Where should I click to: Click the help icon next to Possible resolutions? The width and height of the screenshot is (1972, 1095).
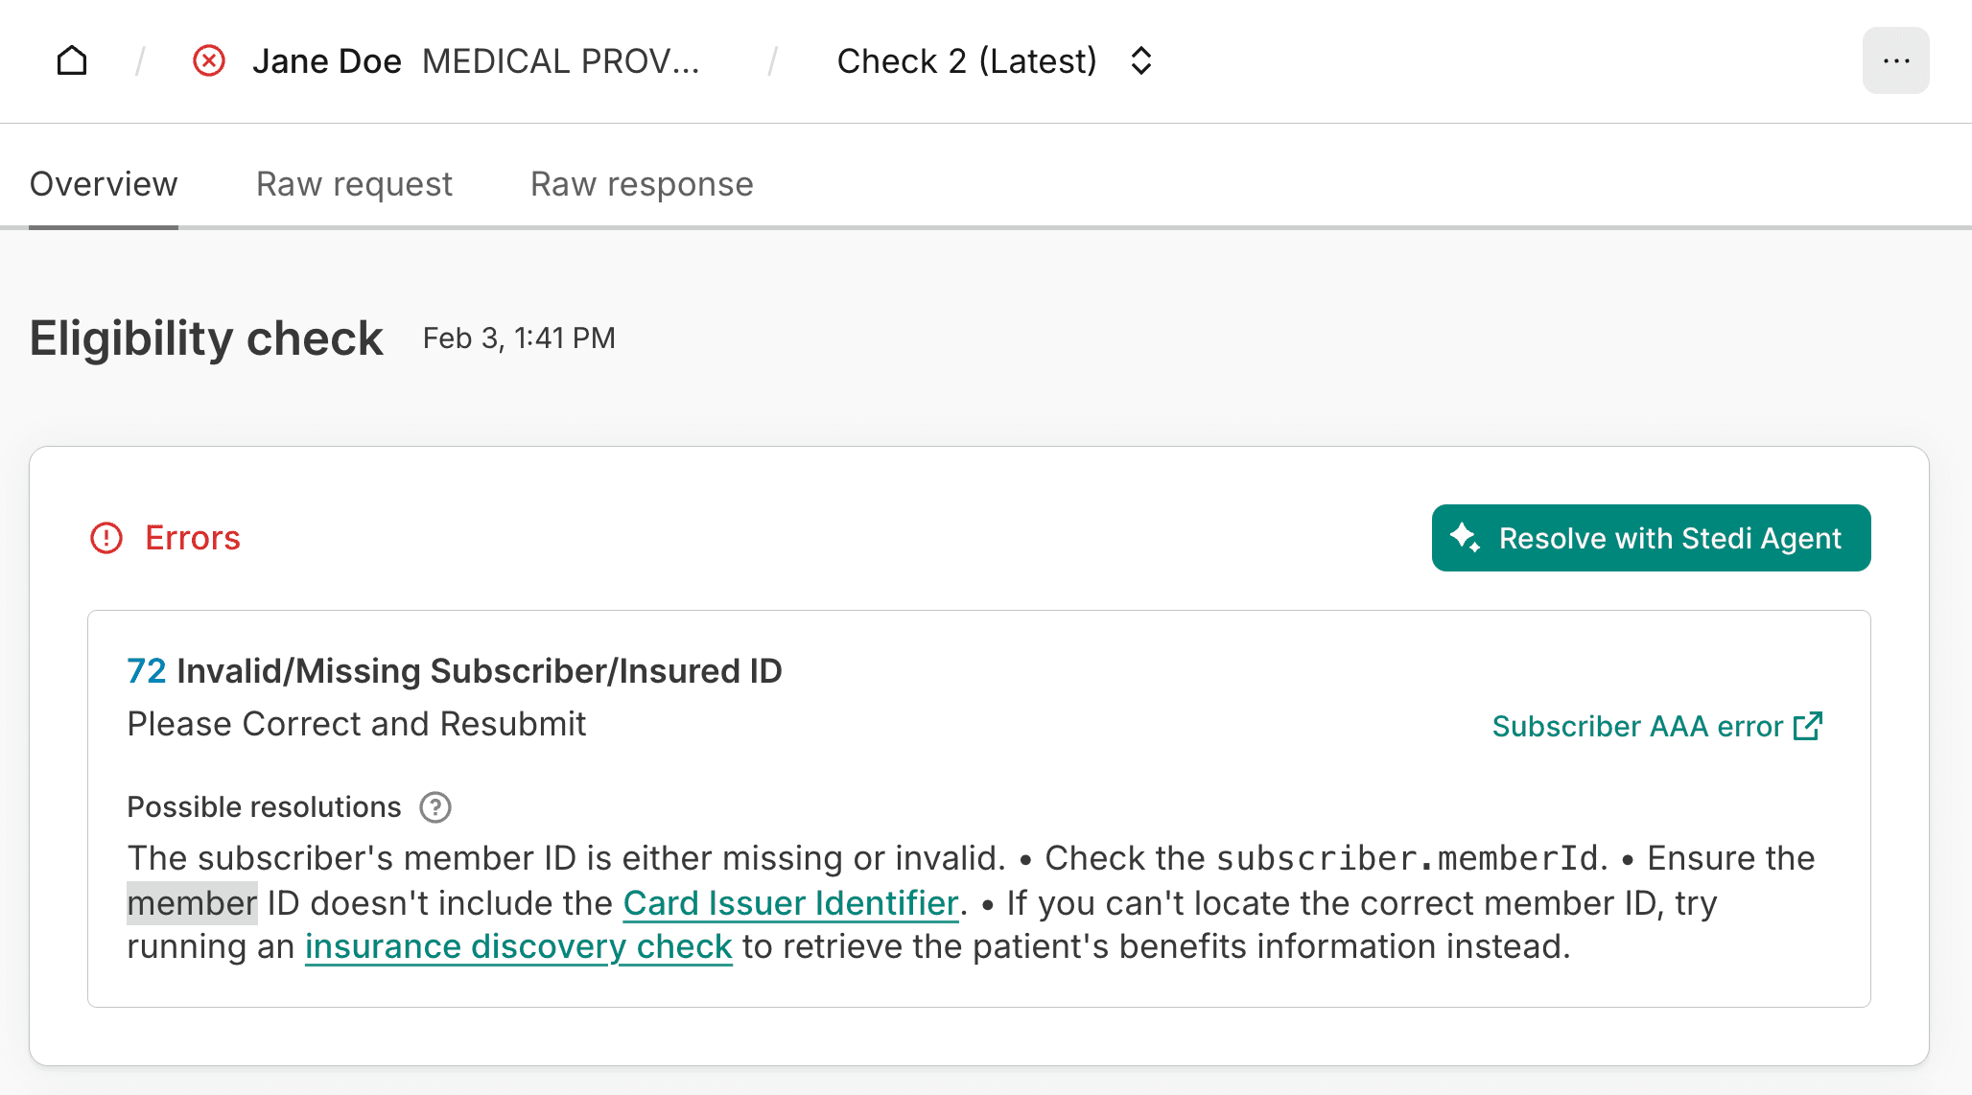point(435,807)
